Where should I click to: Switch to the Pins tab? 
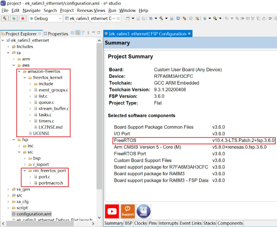point(153,223)
